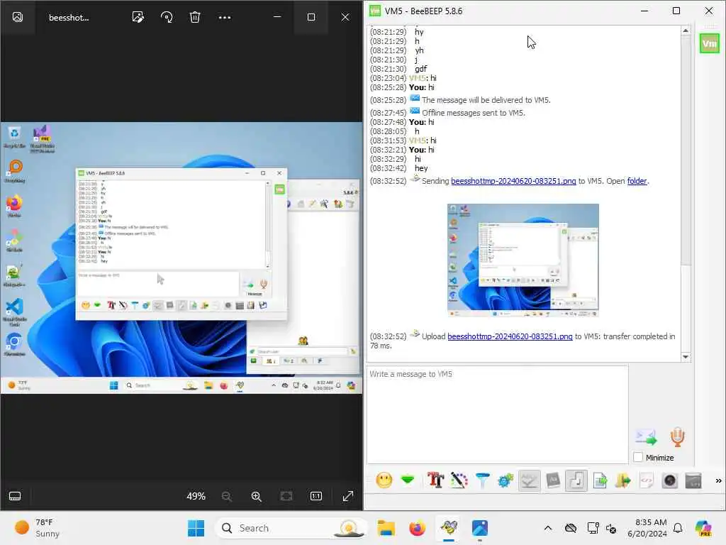Click the crossed-out cloud tray icon
This screenshot has height=545, width=726.
coord(571,528)
